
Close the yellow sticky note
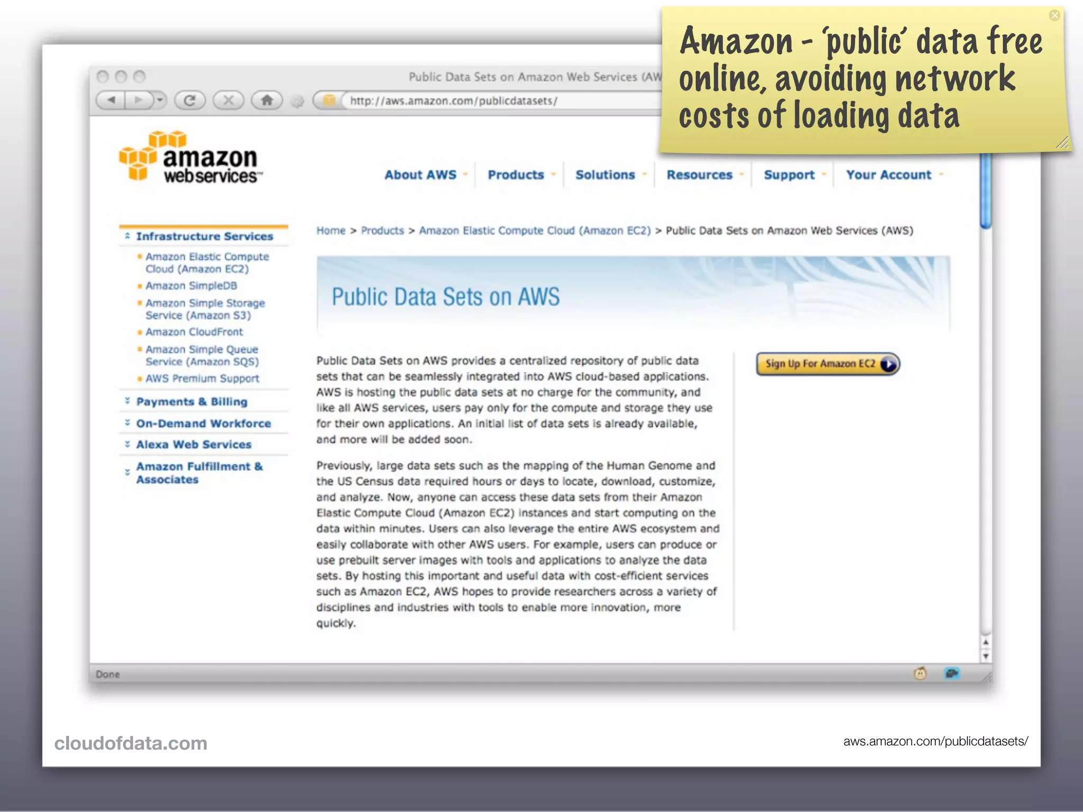(1054, 15)
